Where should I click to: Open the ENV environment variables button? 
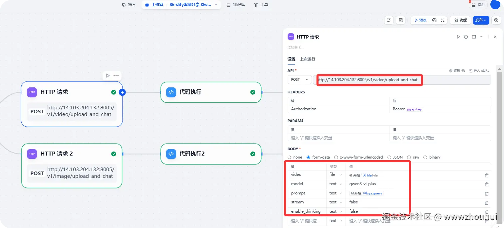(401, 20)
